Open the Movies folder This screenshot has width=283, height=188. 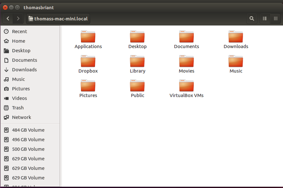click(186, 64)
